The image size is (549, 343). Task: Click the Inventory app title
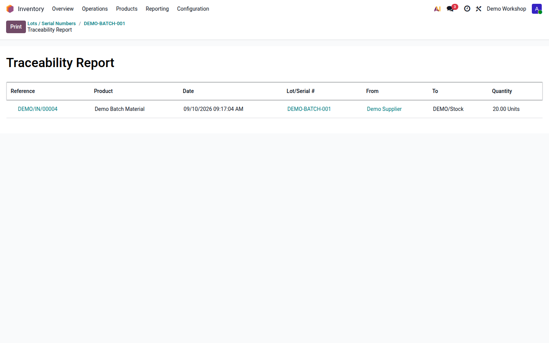click(31, 9)
